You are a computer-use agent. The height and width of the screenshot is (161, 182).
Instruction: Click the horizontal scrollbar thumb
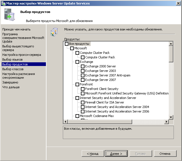point(100,122)
